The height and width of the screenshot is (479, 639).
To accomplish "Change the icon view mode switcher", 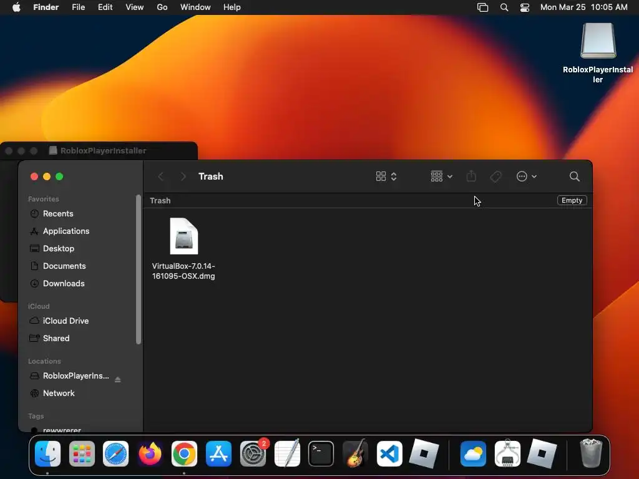I will pyautogui.click(x=386, y=177).
